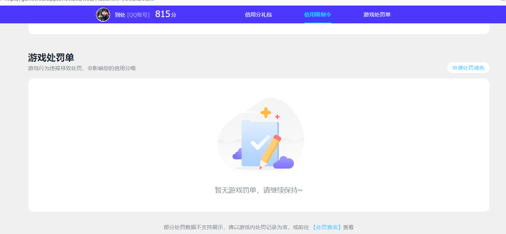Click the checkmark on the blue folder
This screenshot has width=506, height=234.
coord(260,143)
